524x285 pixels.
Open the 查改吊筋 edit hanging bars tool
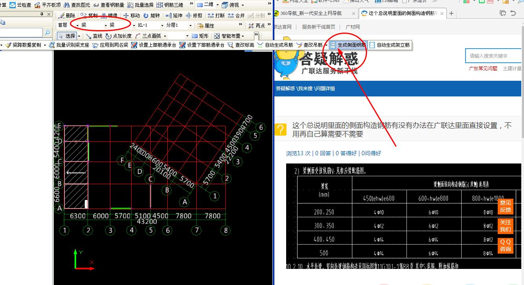tap(309, 45)
